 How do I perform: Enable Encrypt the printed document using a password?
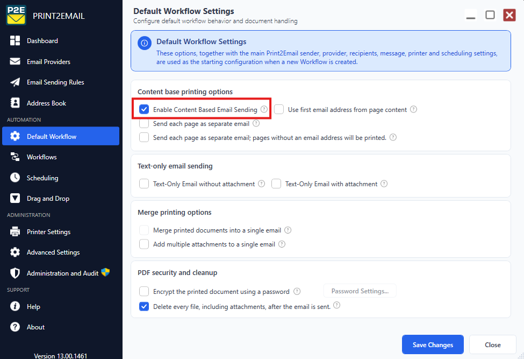[144, 291]
